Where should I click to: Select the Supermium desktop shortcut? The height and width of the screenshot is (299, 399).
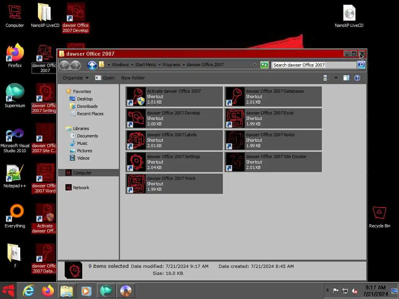click(15, 96)
